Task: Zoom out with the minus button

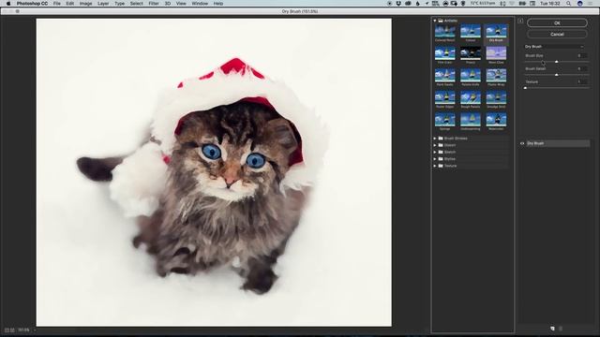Action: coord(7,330)
